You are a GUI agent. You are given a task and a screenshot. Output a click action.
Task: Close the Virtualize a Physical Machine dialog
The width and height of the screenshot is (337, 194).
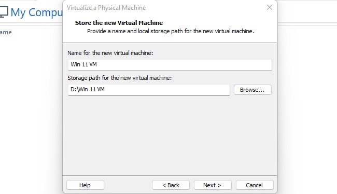point(270,8)
